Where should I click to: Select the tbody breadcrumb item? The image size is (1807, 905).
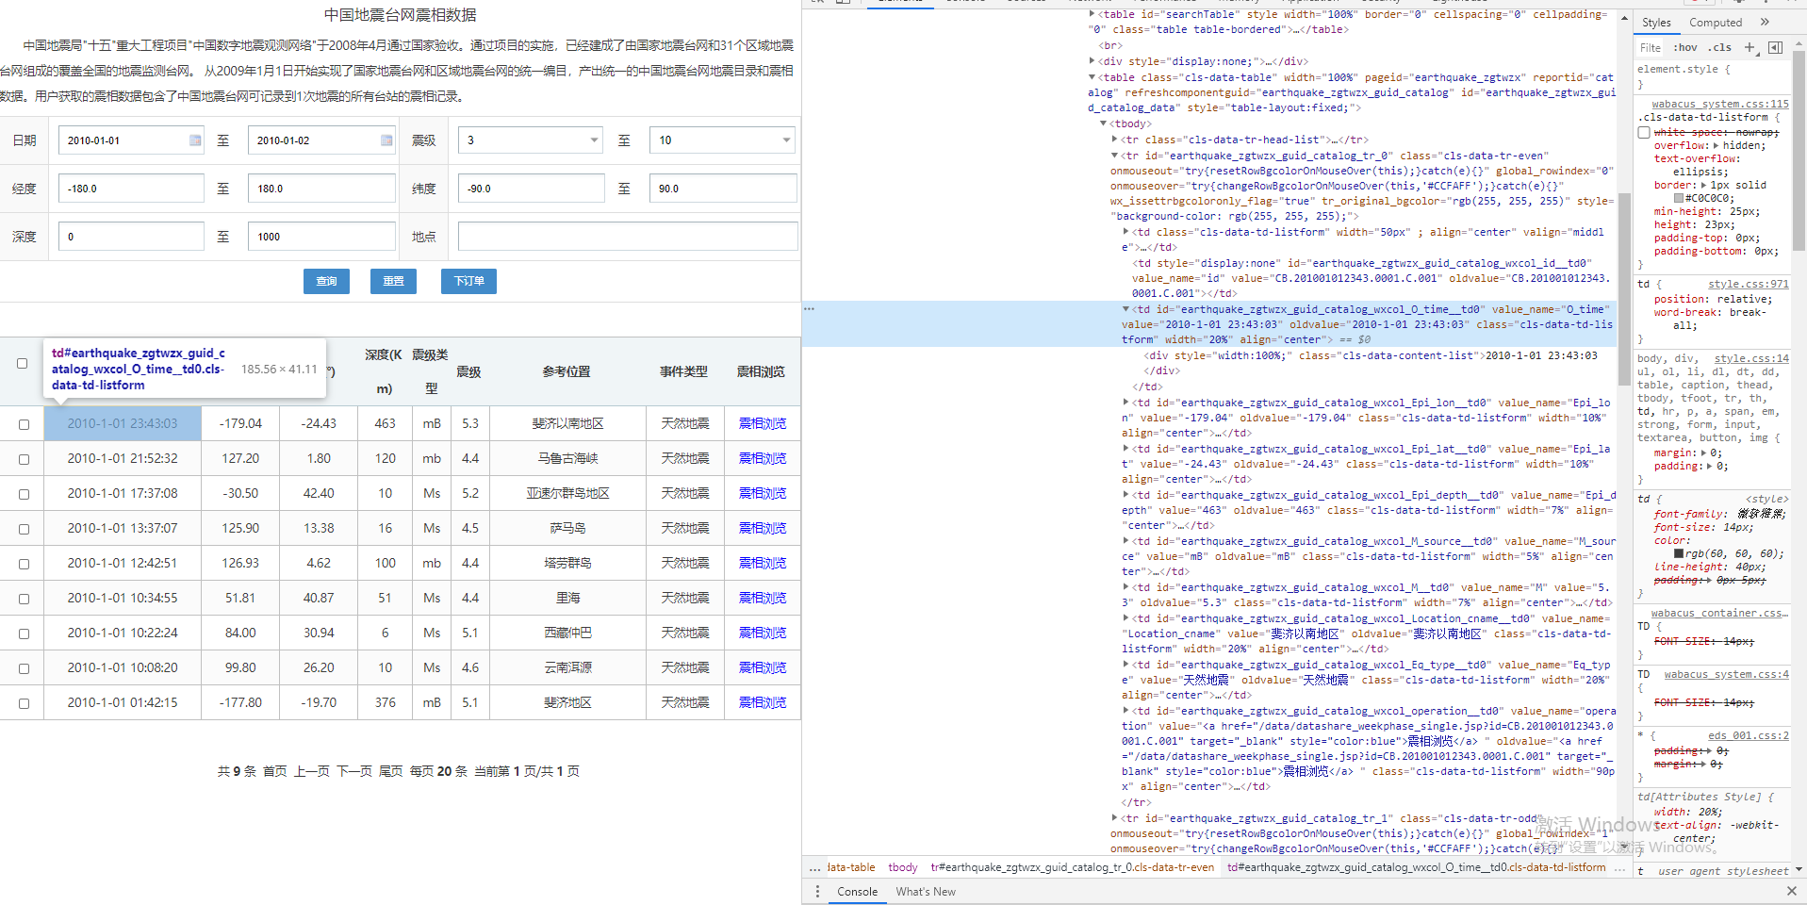point(902,867)
